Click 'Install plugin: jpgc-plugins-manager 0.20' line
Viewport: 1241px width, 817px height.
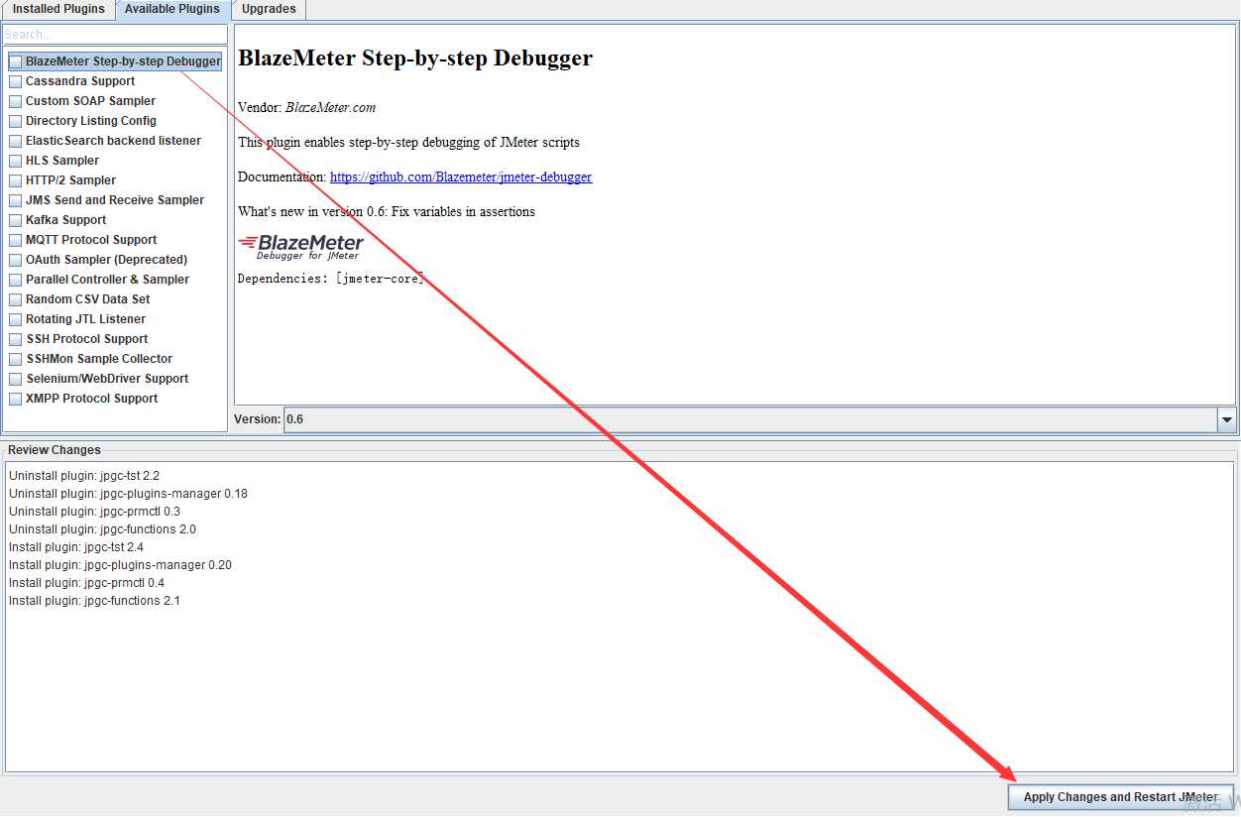pyautogui.click(x=120, y=565)
